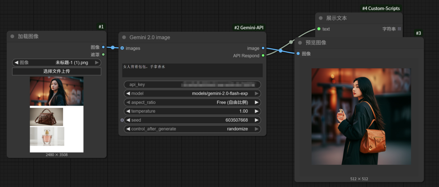Collapse the 展示文本 node via its title dot
Screen dimensions: 439x187
[321, 18]
